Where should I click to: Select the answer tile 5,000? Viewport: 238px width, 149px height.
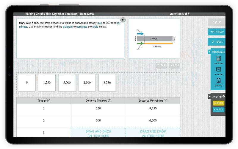[x=67, y=83]
